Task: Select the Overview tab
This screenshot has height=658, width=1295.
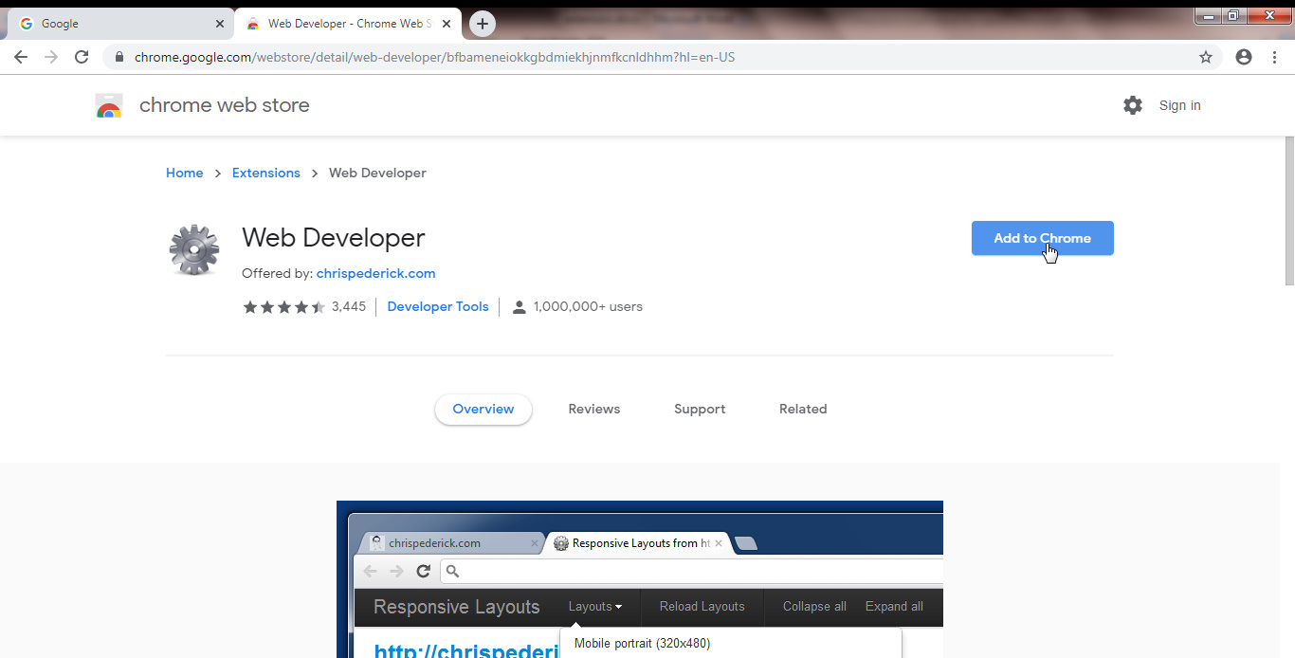Action: pyautogui.click(x=483, y=409)
